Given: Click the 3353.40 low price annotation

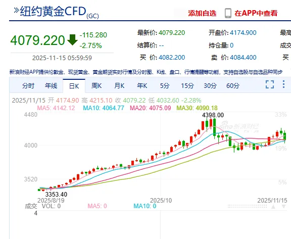Looking at the screenshot, I should (56, 194).
